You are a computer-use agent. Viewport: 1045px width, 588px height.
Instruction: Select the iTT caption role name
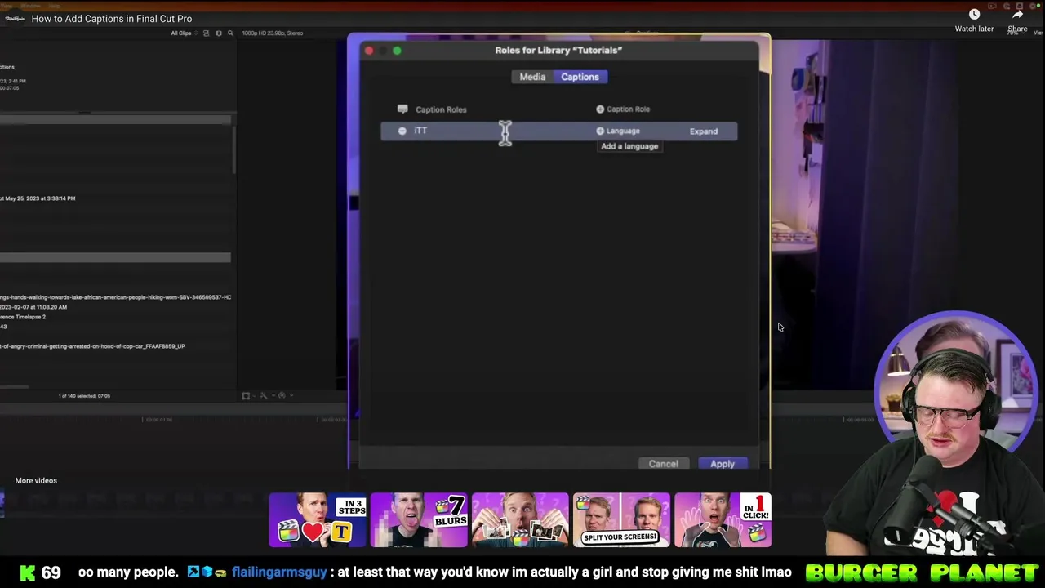pyautogui.click(x=420, y=131)
